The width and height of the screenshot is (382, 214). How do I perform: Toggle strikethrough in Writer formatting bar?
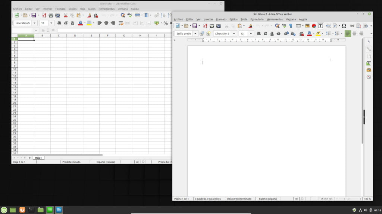[278, 34]
